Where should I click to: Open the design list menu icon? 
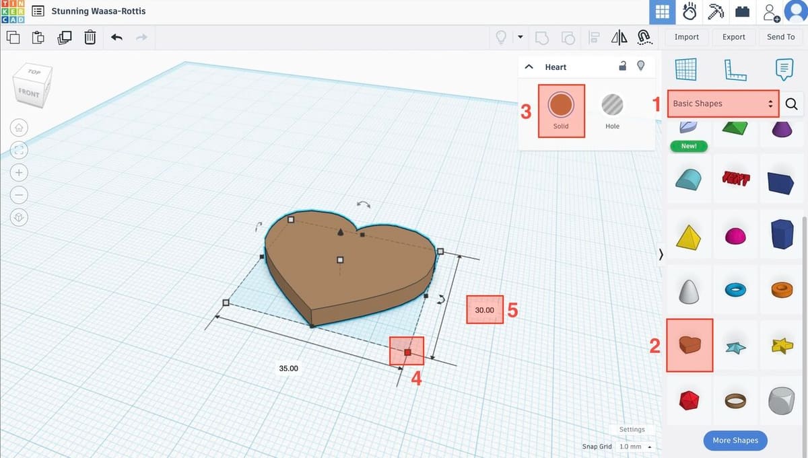[38, 11]
